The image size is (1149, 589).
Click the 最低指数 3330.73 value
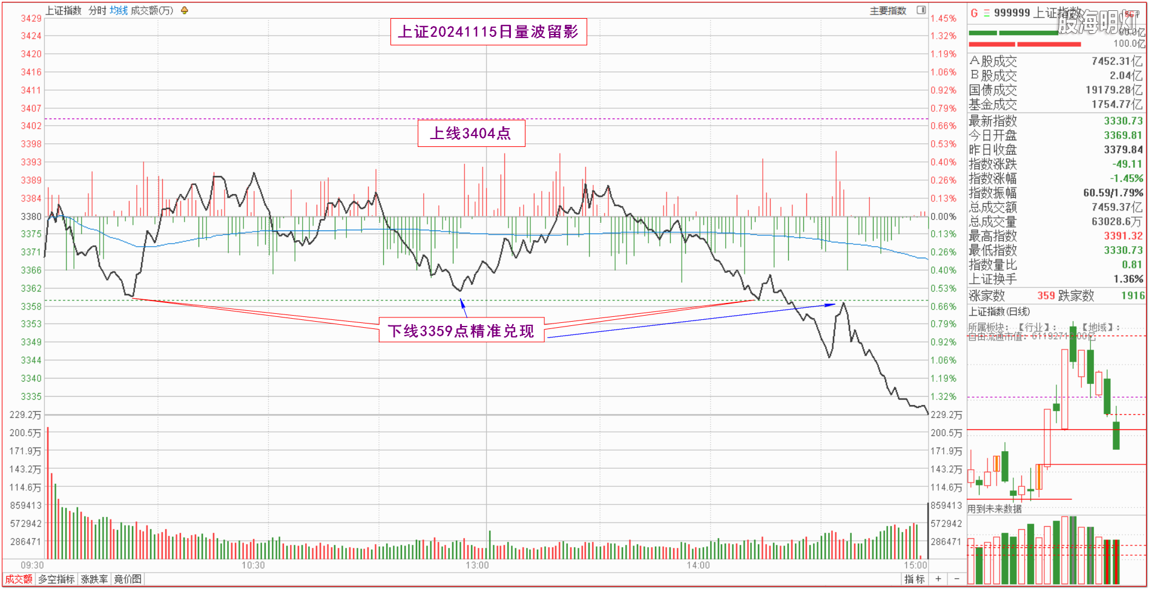point(1123,250)
